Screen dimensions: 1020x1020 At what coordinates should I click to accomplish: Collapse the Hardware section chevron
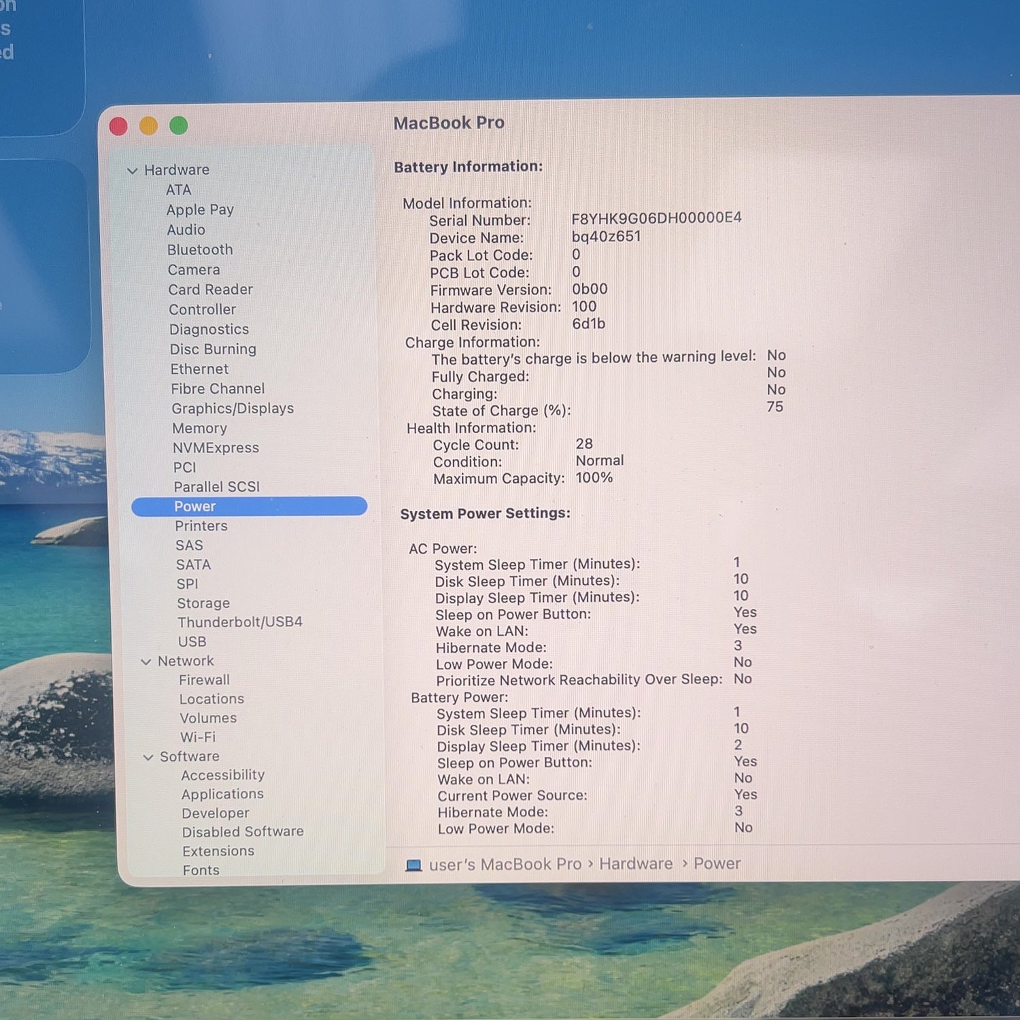[x=133, y=171]
